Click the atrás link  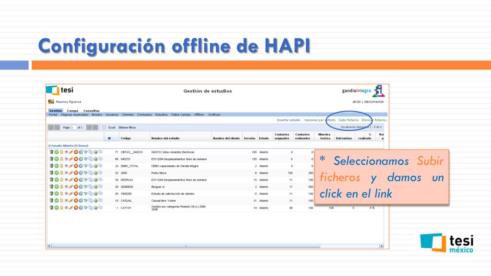[356, 102]
